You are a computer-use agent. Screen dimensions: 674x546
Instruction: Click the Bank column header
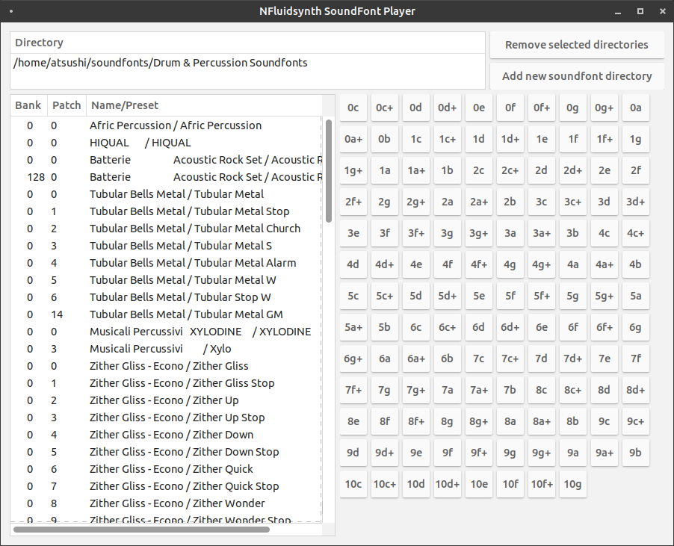(x=29, y=105)
